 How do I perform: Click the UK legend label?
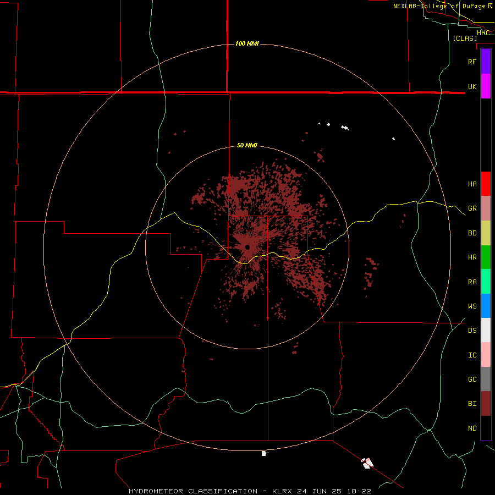pyautogui.click(x=472, y=86)
